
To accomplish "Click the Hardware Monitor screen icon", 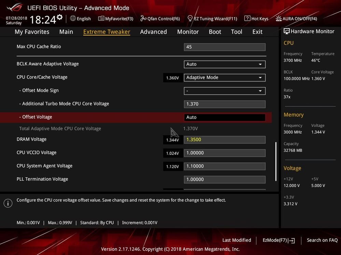I will click(287, 31).
